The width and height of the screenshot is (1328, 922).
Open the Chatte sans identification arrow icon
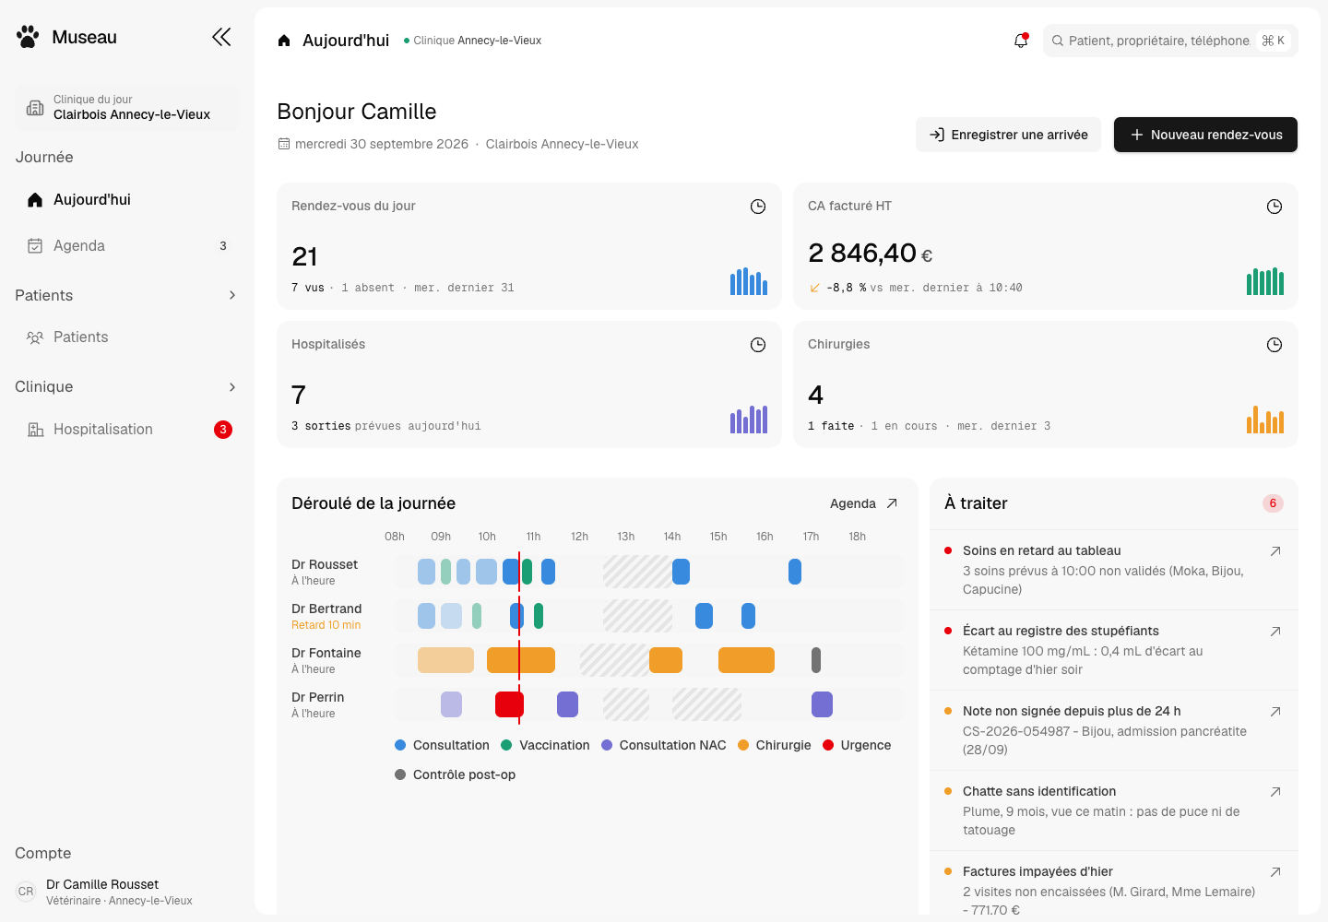click(1275, 792)
